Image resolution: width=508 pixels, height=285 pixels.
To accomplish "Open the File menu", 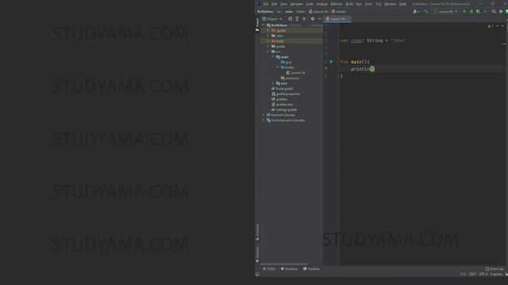I will click(x=266, y=4).
